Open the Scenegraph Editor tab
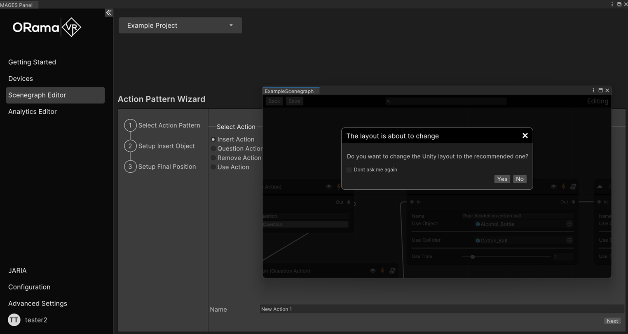The width and height of the screenshot is (628, 334). [37, 95]
